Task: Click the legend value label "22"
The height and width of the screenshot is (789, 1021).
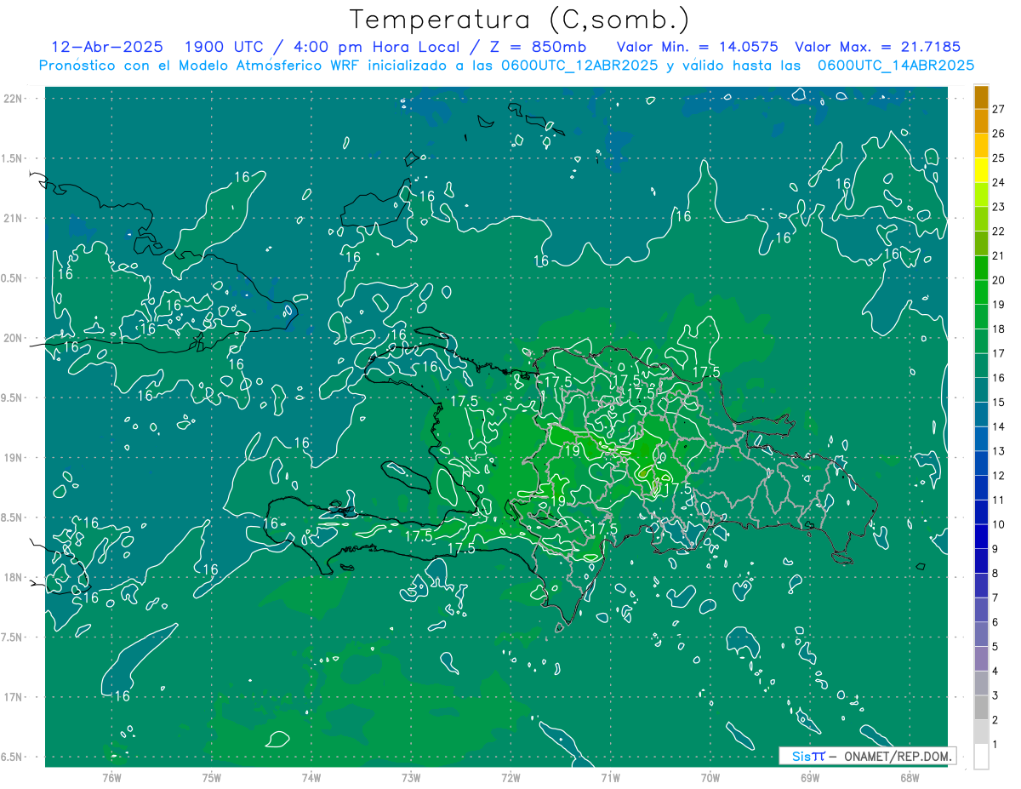Action: [x=999, y=231]
